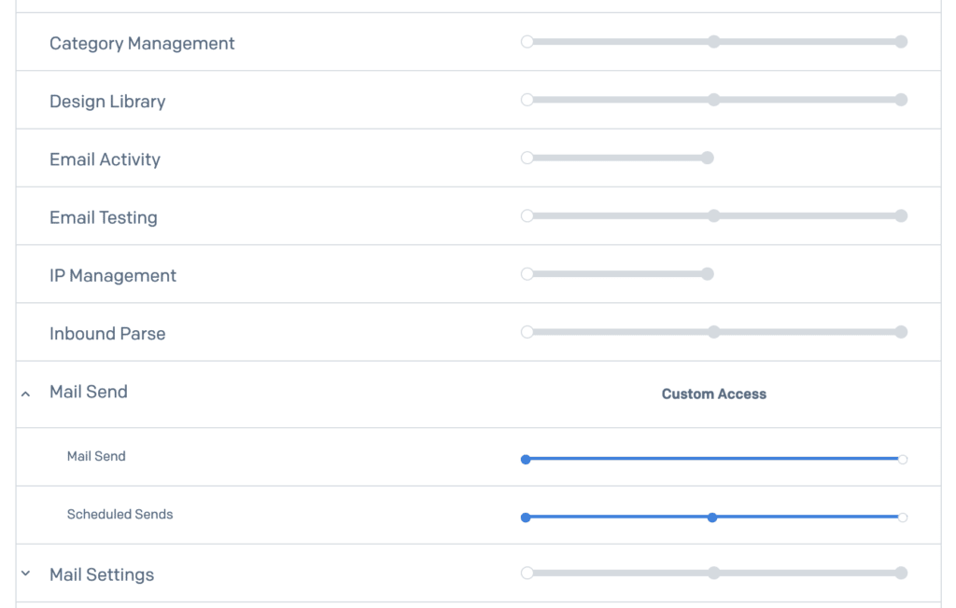The height and width of the screenshot is (608, 956).
Task: Select the middle stop on Mail Settings slider
Action: coord(713,573)
